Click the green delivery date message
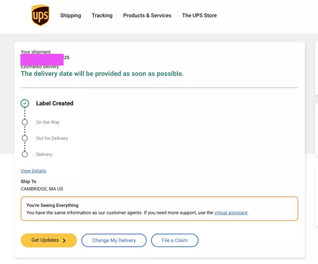 point(102,74)
